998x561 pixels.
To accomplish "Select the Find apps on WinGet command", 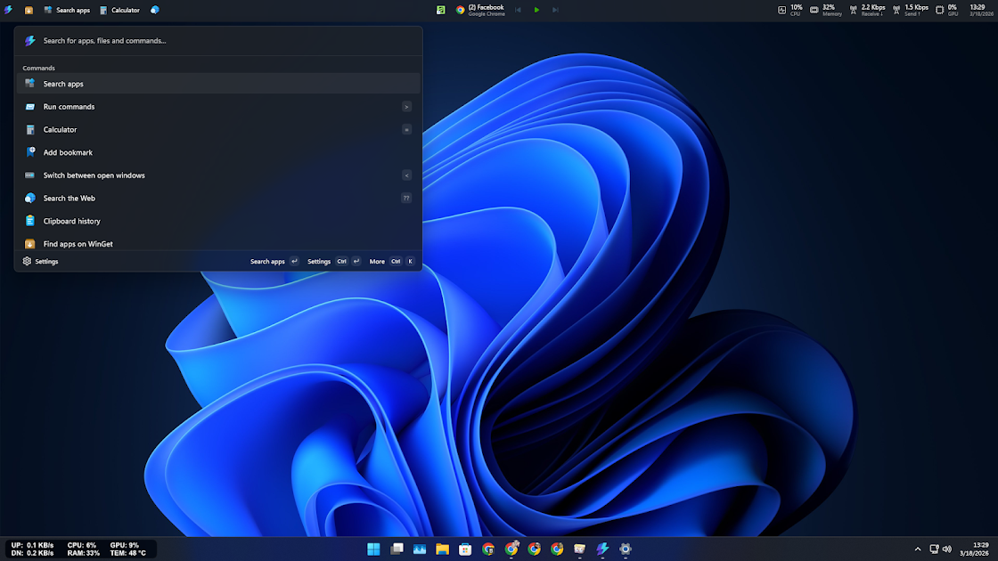I will click(80, 243).
